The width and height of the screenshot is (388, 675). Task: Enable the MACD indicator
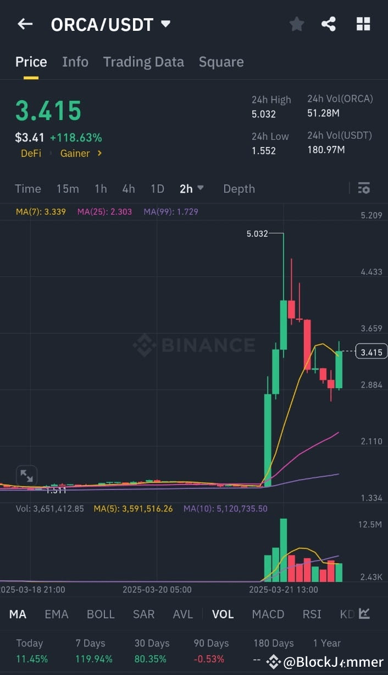click(x=268, y=614)
